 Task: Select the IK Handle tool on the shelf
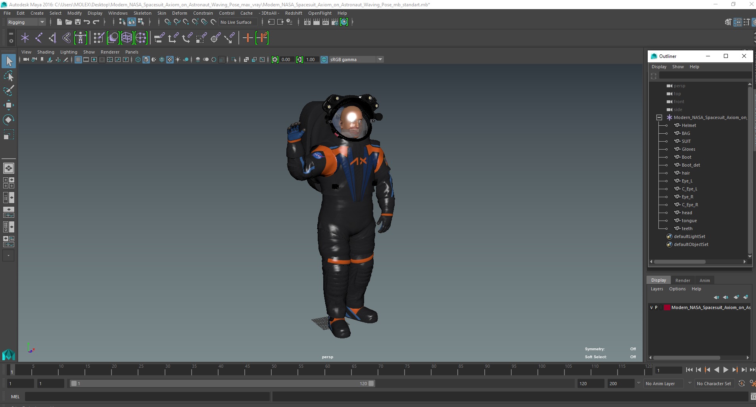pos(52,38)
